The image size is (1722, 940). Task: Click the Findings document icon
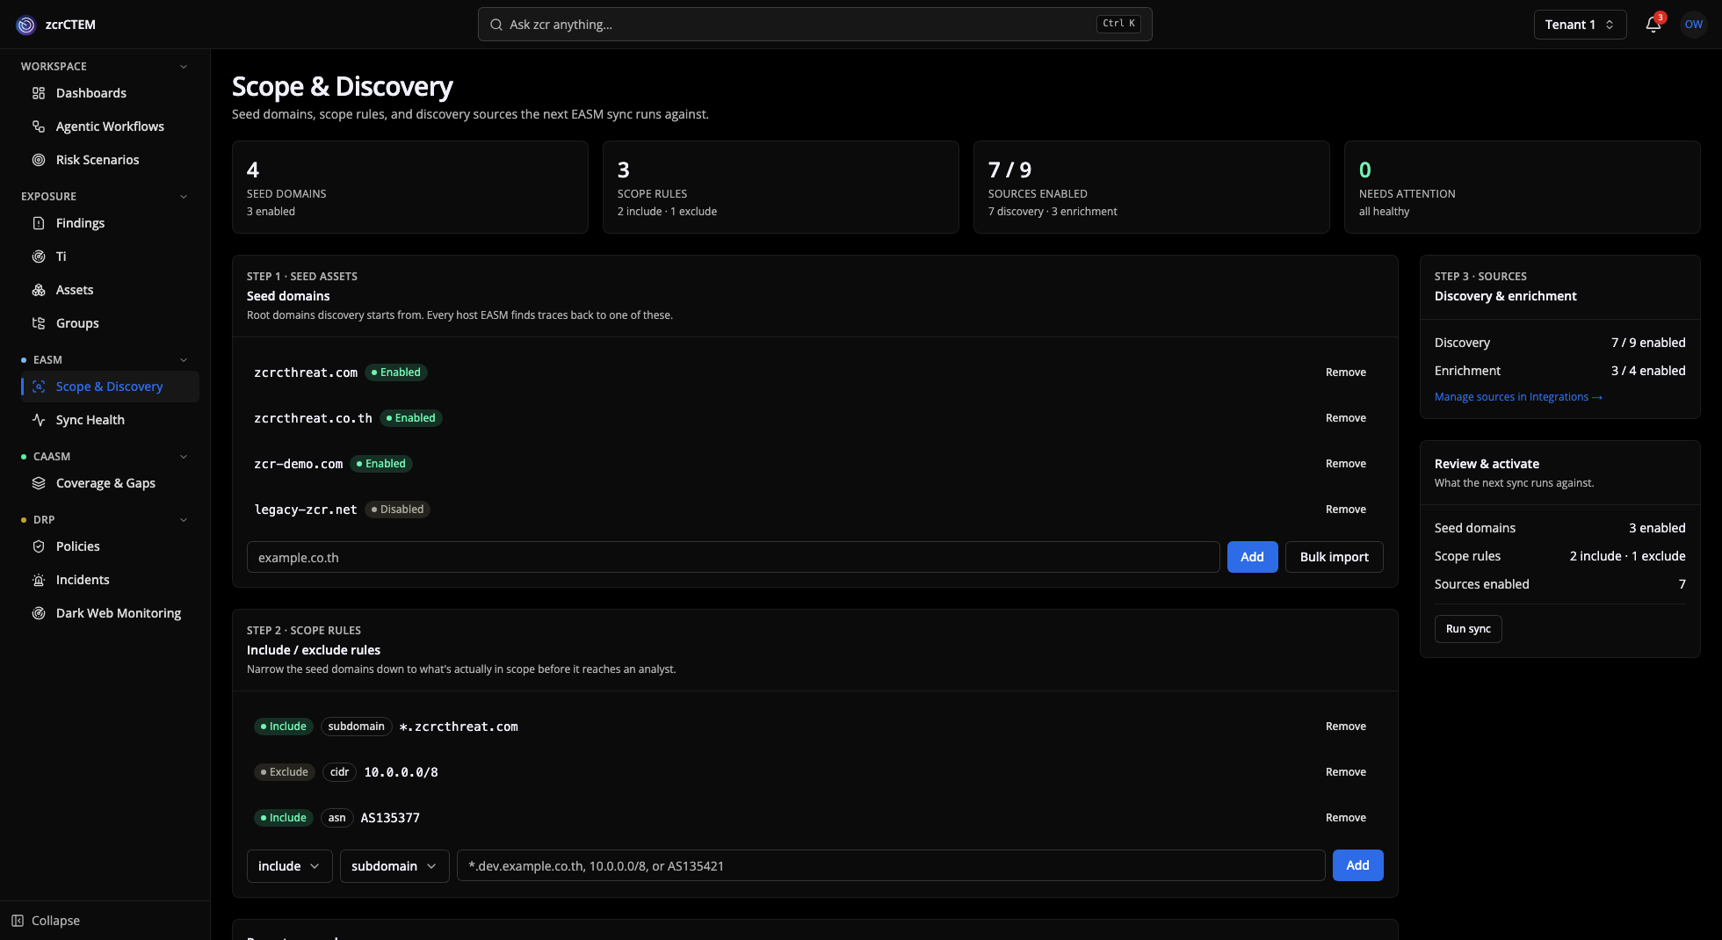(x=39, y=223)
